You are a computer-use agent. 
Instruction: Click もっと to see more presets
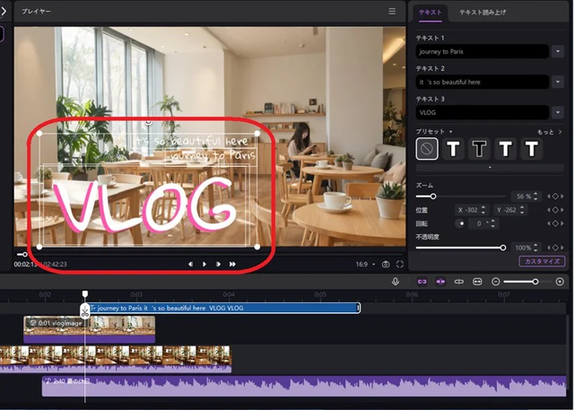pos(550,132)
